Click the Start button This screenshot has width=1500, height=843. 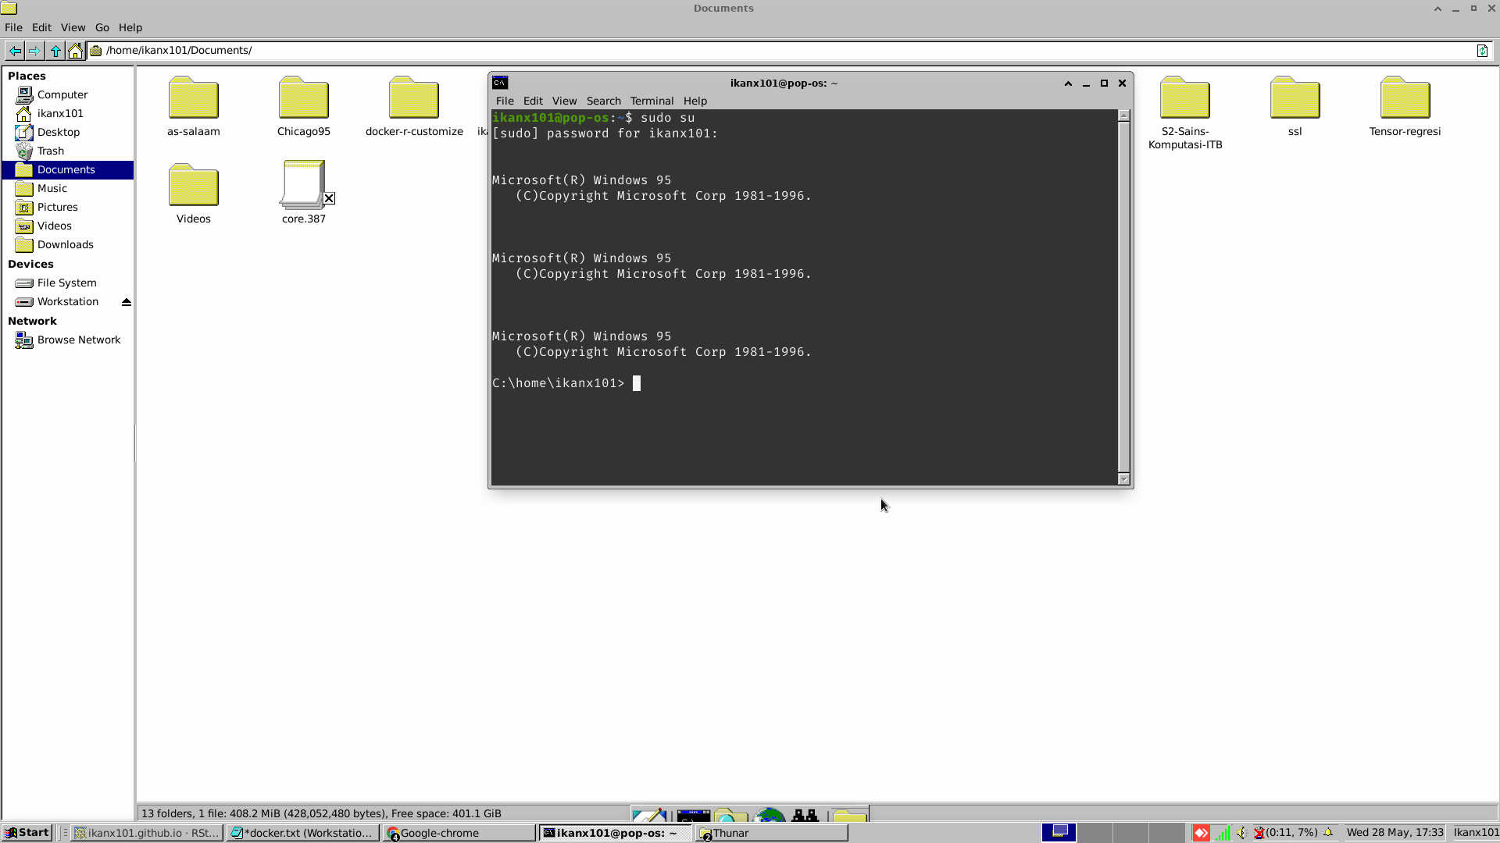coord(27,833)
